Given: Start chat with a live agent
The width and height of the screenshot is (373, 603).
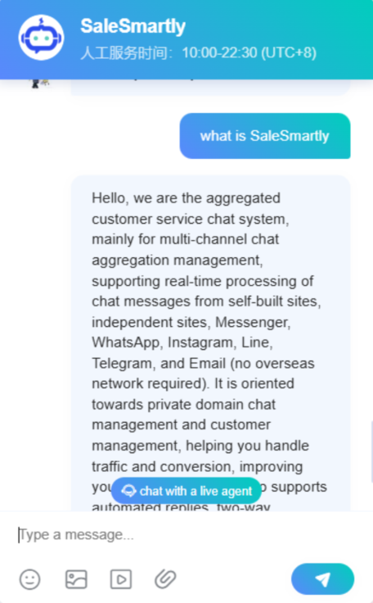Looking at the screenshot, I should click(186, 491).
